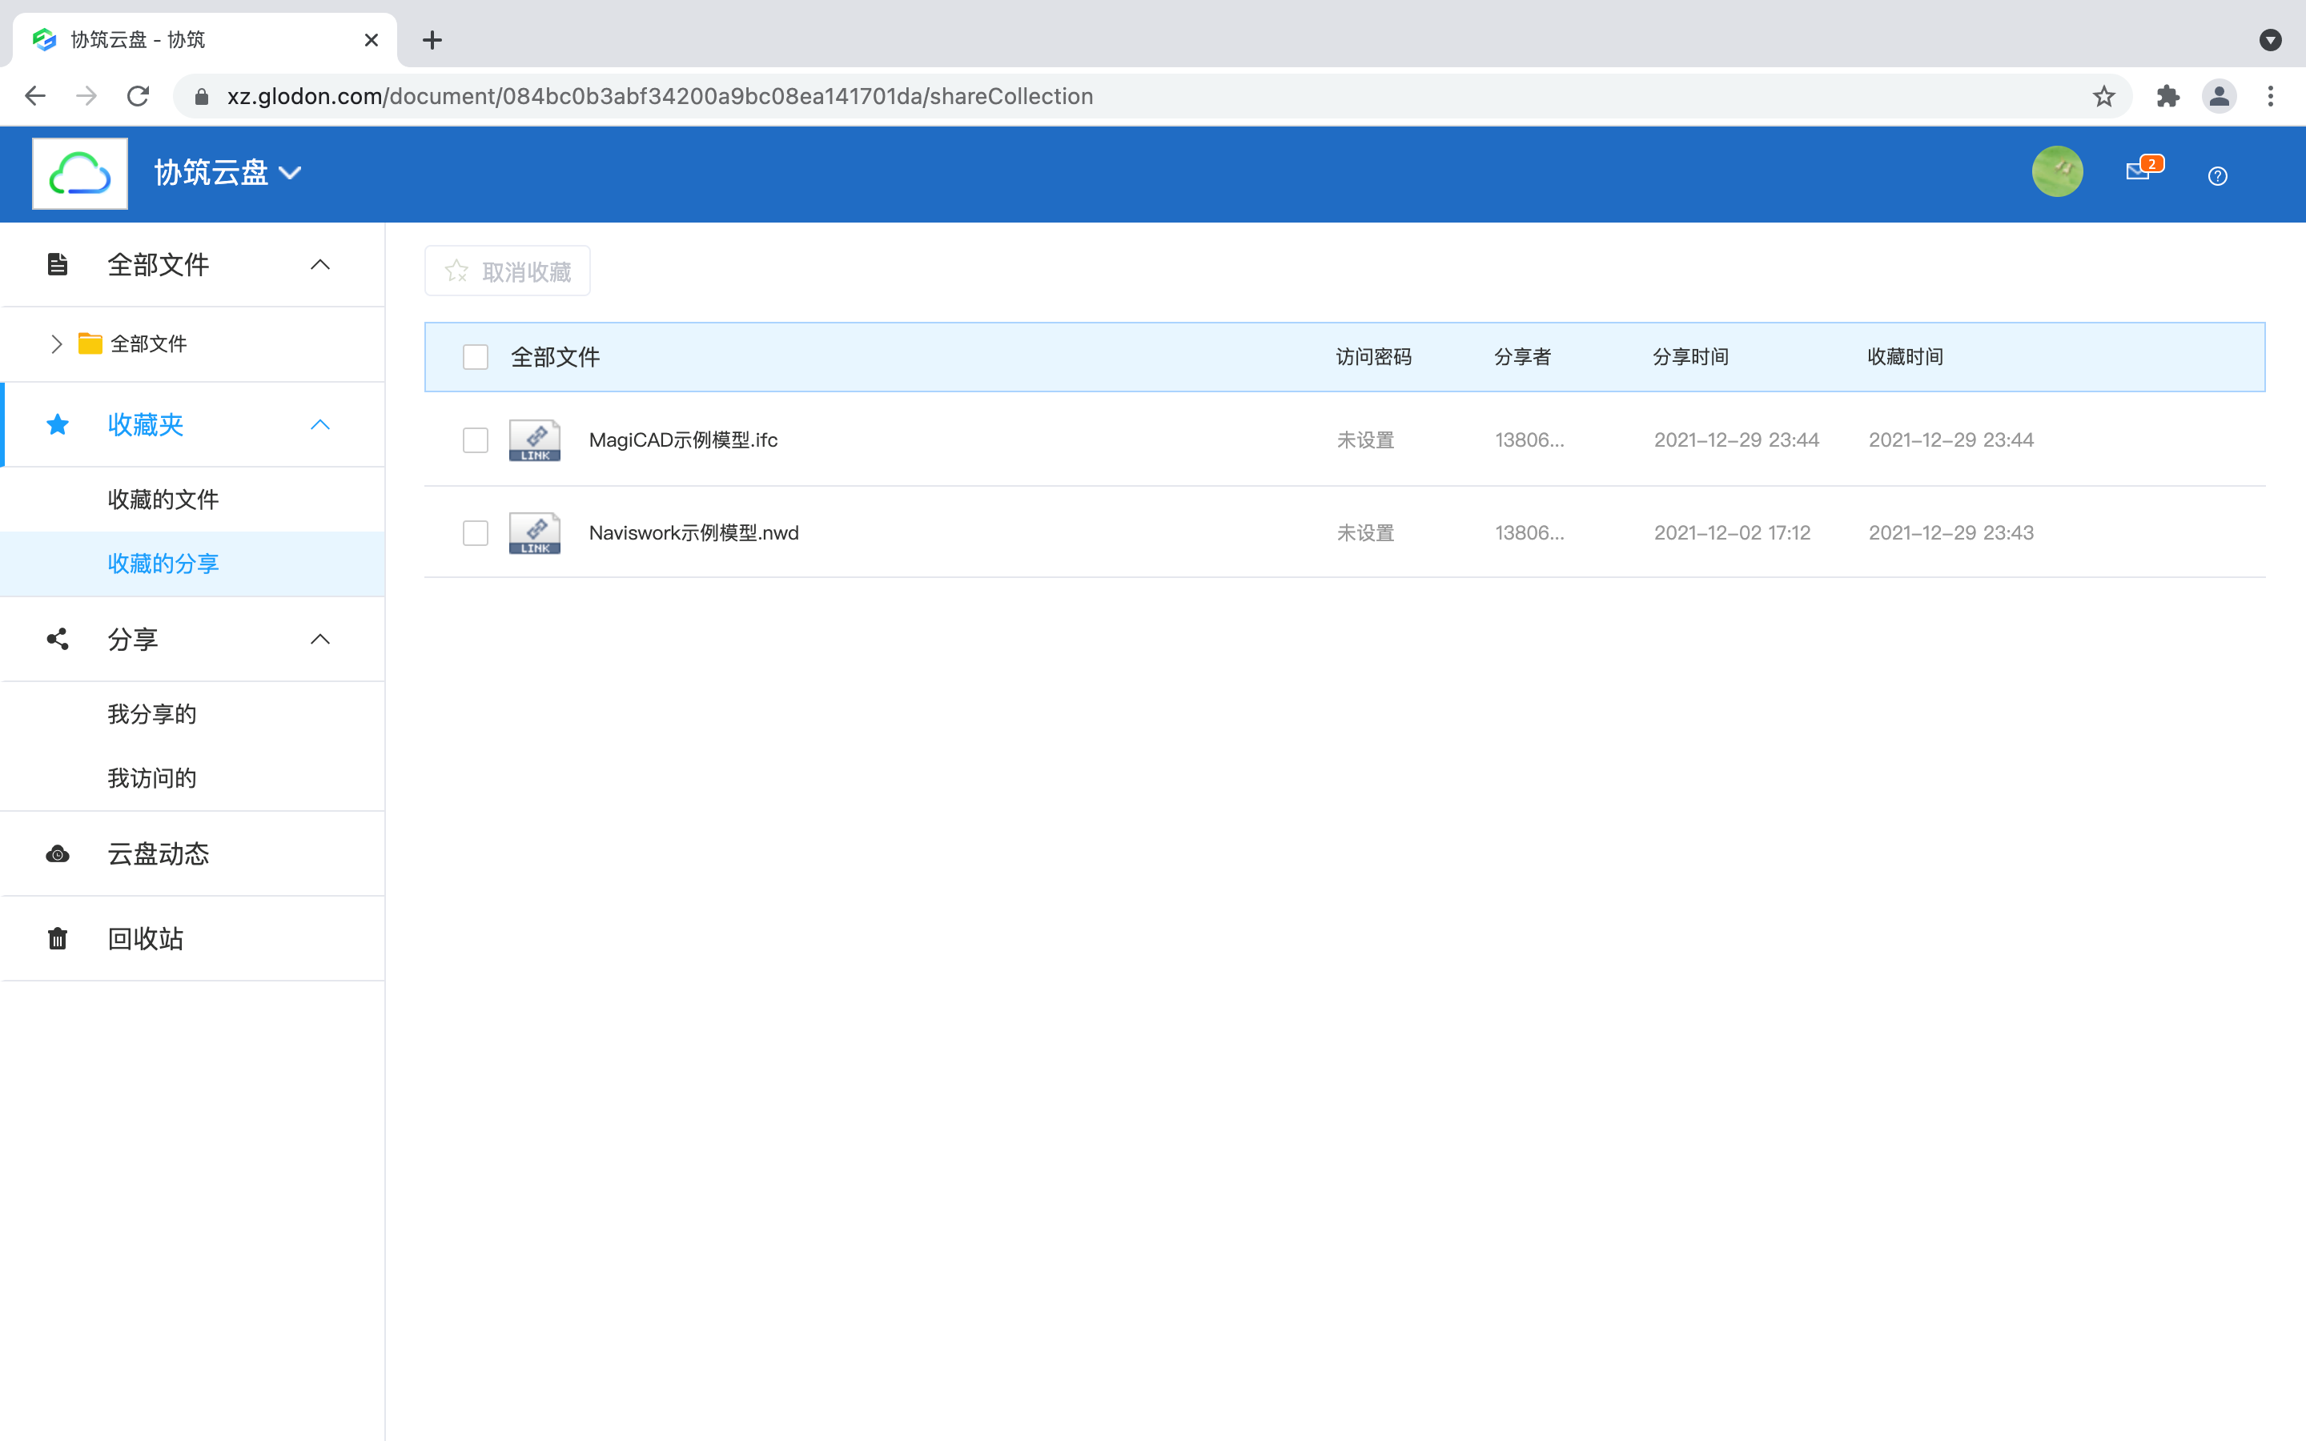
Task: Check the checkbox for MagiCAD示例模型.ifc
Action: tap(476, 440)
